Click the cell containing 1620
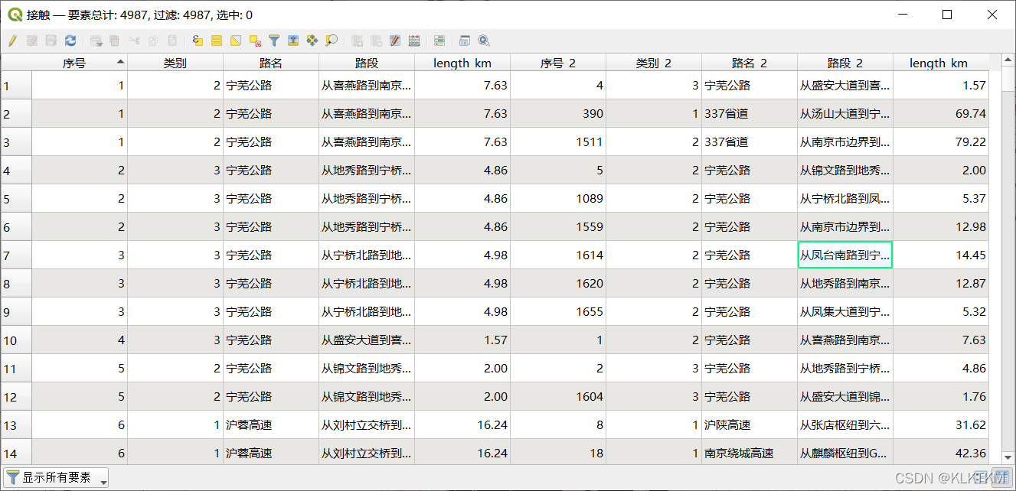The height and width of the screenshot is (491, 1016). tap(558, 283)
